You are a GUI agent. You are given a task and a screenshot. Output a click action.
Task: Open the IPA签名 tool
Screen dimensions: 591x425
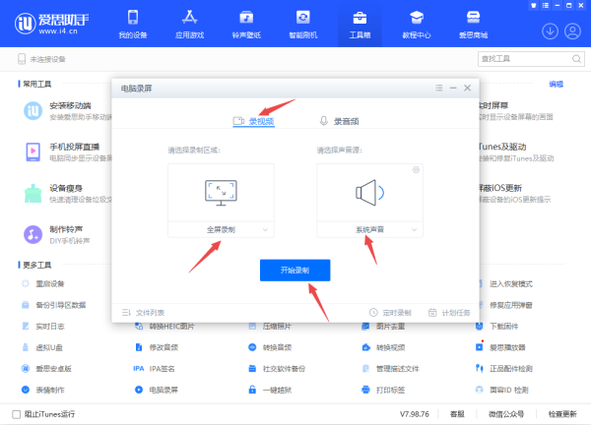point(155,369)
